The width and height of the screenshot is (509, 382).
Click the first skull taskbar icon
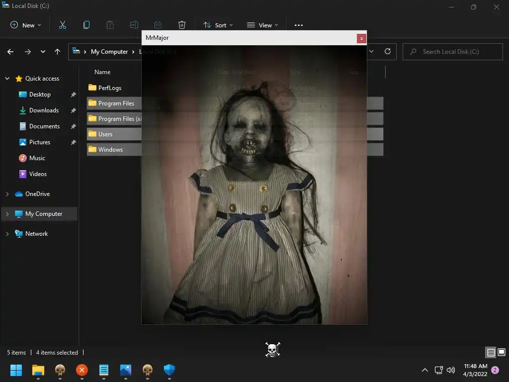pyautogui.click(x=60, y=370)
